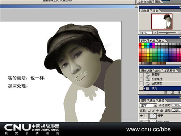Click the 不透明度 opacity value field
This screenshot has height=136, width=181.
pos(176,105)
